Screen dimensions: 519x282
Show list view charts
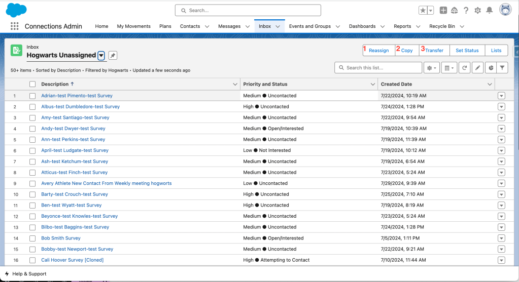491,67
